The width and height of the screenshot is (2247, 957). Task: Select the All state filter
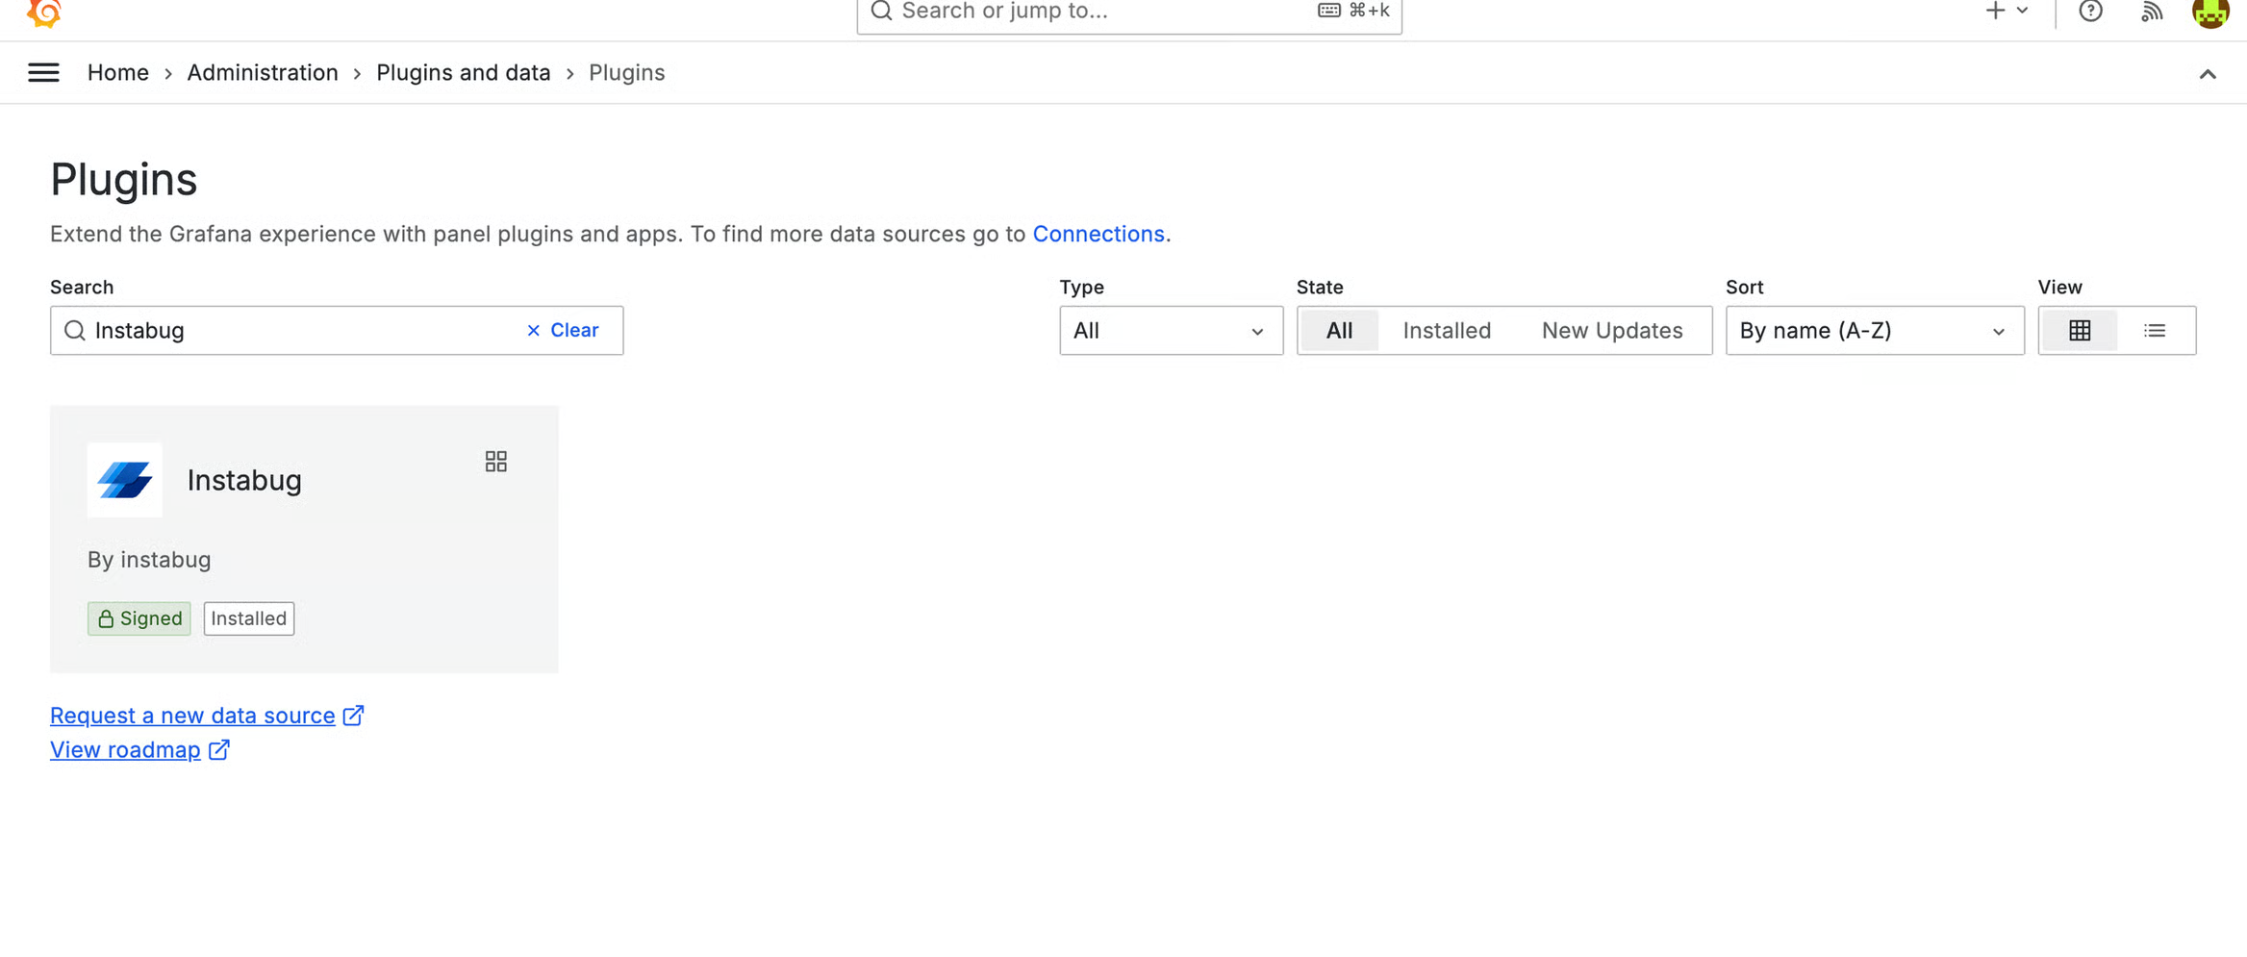[x=1338, y=331]
